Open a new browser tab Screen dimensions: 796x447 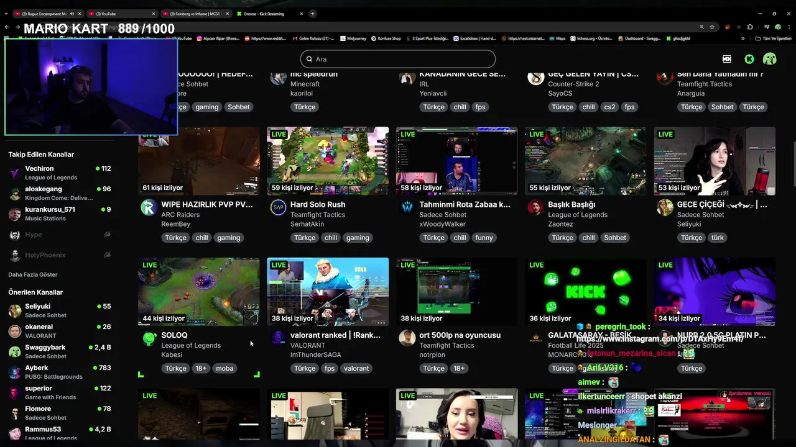(x=313, y=14)
